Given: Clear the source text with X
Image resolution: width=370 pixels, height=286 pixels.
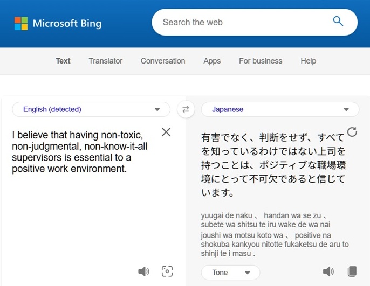Looking at the screenshot, I should pyautogui.click(x=166, y=132).
